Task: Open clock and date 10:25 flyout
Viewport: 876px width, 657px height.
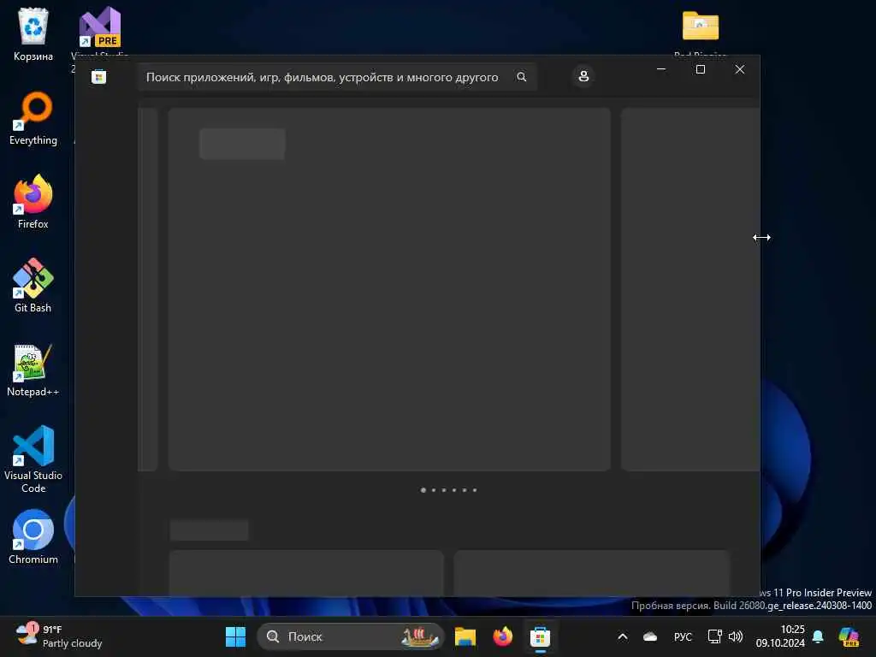Action: point(780,636)
